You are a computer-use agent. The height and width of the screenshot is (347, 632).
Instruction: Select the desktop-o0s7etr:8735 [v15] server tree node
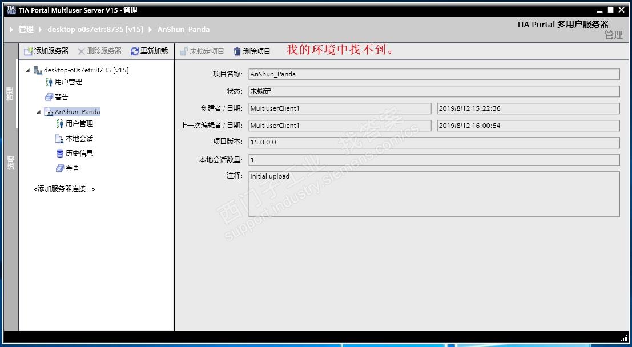click(82, 70)
